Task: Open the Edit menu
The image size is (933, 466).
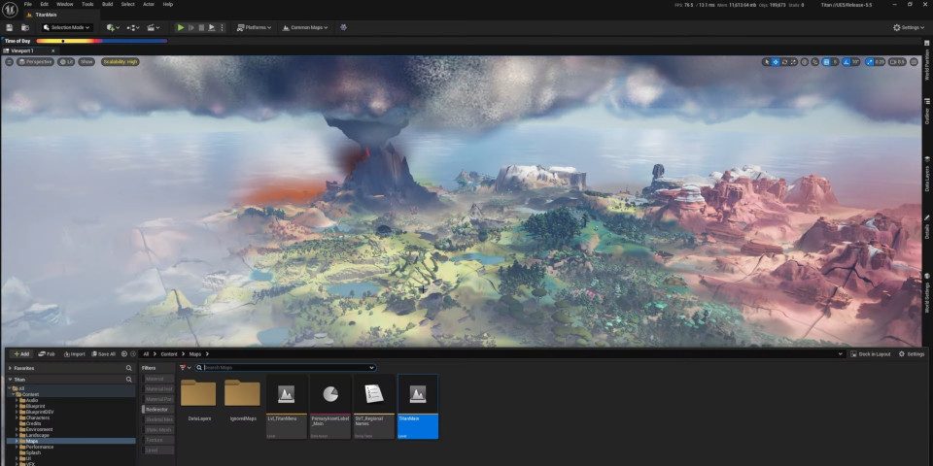Action: click(45, 4)
